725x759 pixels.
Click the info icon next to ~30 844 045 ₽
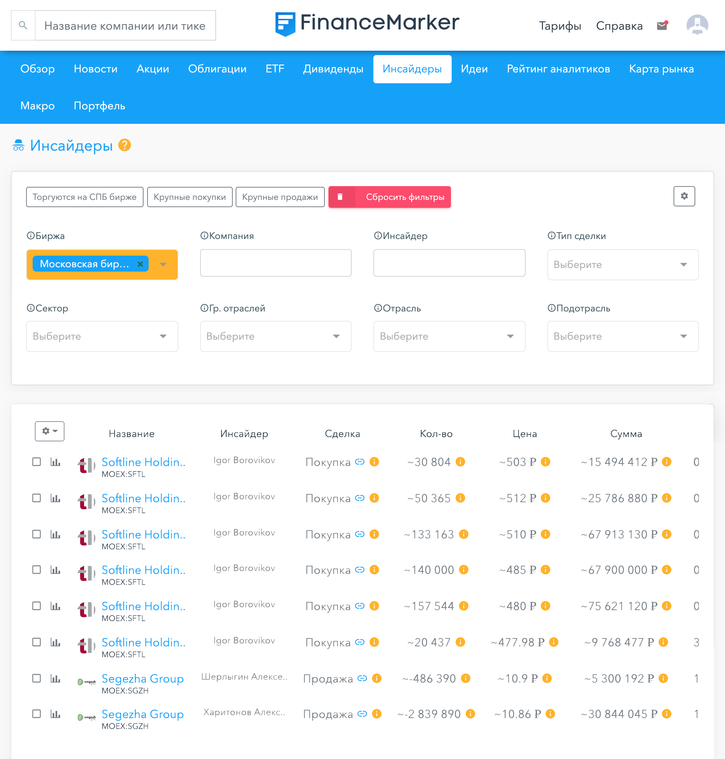click(x=667, y=714)
